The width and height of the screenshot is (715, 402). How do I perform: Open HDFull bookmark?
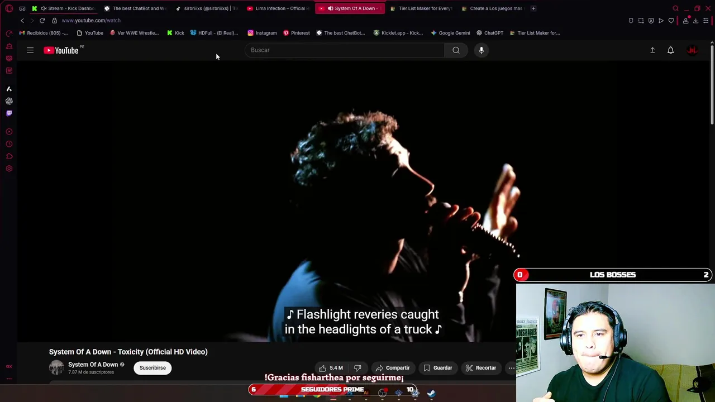(x=214, y=33)
